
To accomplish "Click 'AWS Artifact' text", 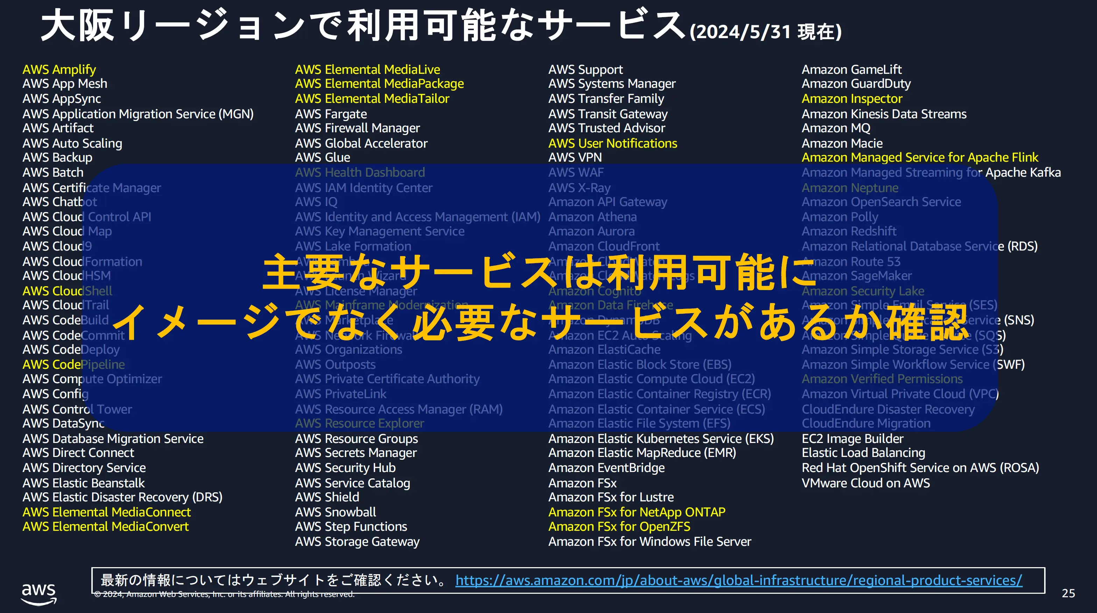I will 58,128.
